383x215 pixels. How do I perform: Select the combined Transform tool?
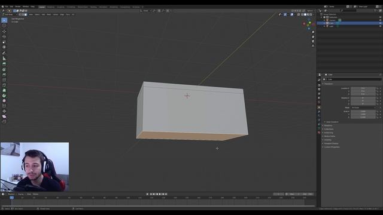click(x=4, y=47)
